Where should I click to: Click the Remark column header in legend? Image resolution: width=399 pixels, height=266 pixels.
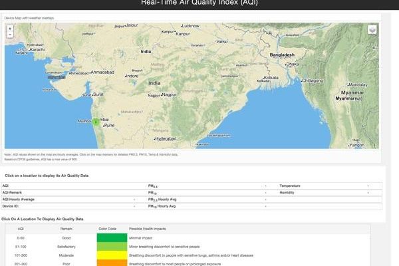click(66, 229)
